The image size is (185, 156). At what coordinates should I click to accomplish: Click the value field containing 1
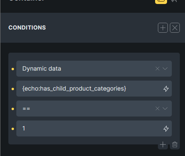coord(94,128)
